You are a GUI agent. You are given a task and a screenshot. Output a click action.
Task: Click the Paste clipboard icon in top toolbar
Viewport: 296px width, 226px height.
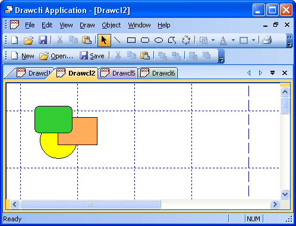click(x=87, y=40)
